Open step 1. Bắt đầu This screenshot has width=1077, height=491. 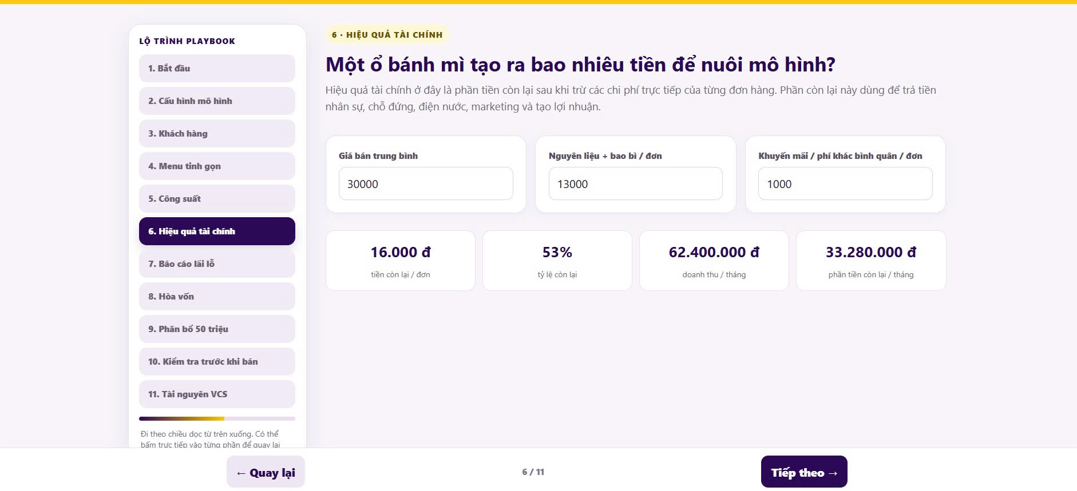click(217, 68)
